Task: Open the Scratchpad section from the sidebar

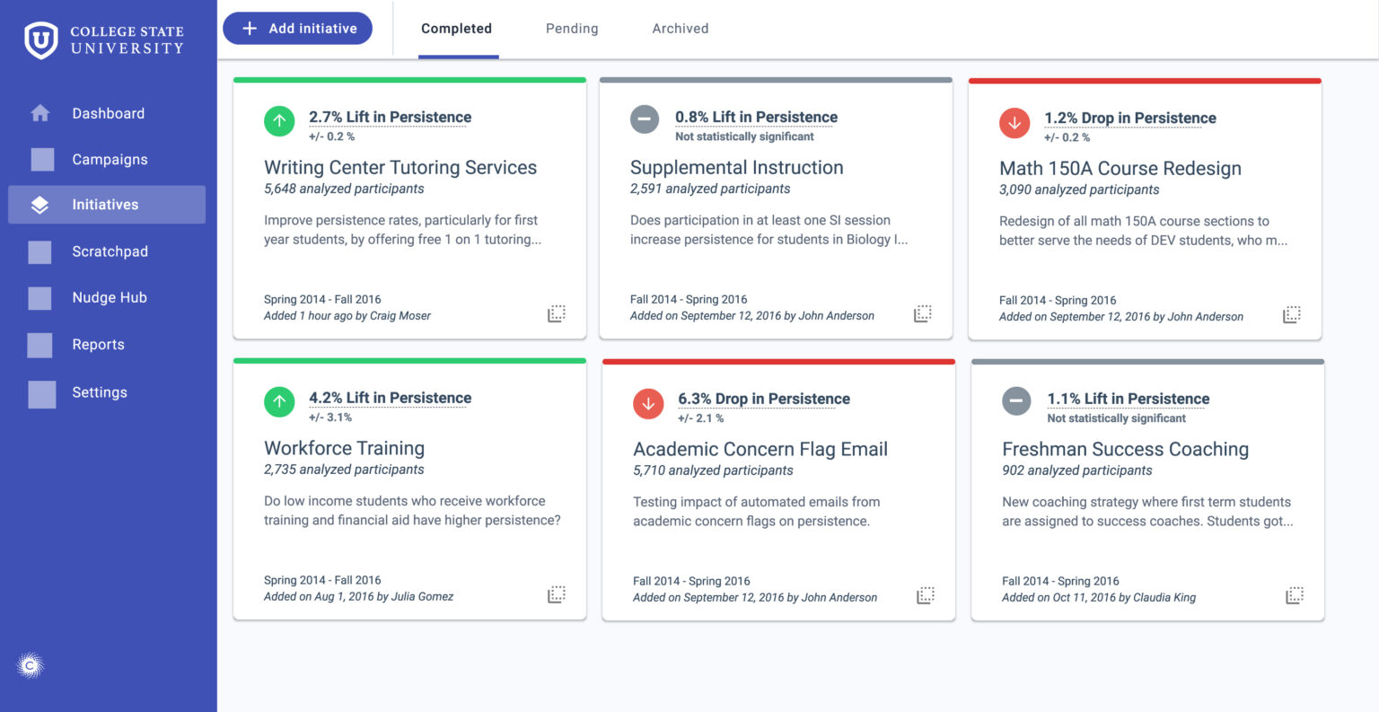Action: [40, 251]
